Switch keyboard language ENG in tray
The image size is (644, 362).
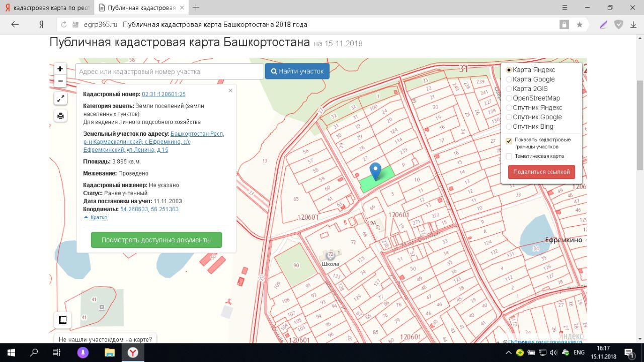579,352
